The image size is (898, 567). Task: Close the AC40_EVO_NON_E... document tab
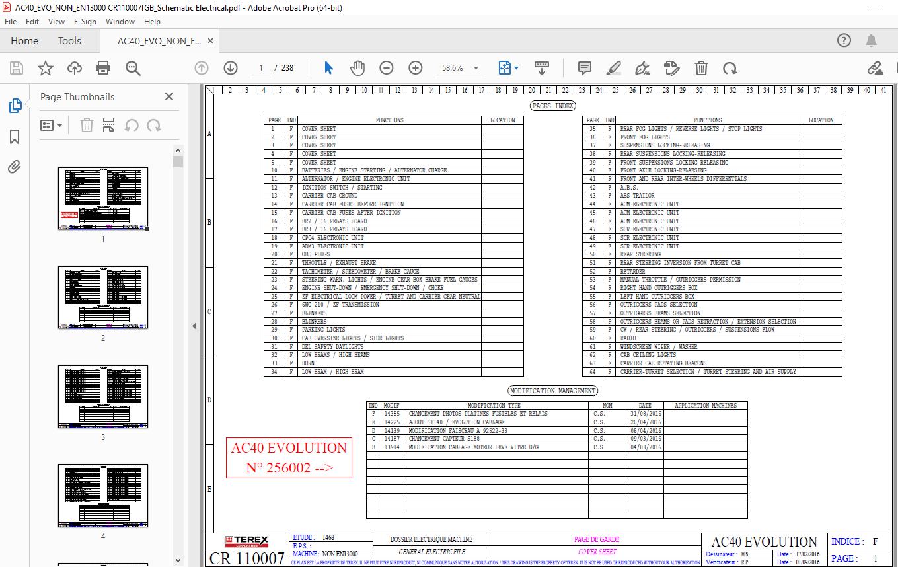[x=211, y=41]
